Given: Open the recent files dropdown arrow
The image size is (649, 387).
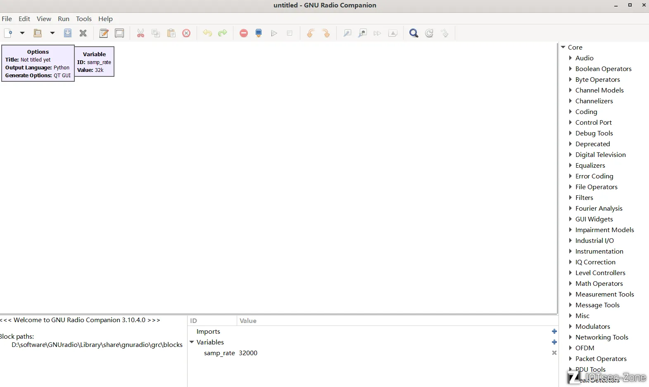Looking at the screenshot, I should (52, 33).
